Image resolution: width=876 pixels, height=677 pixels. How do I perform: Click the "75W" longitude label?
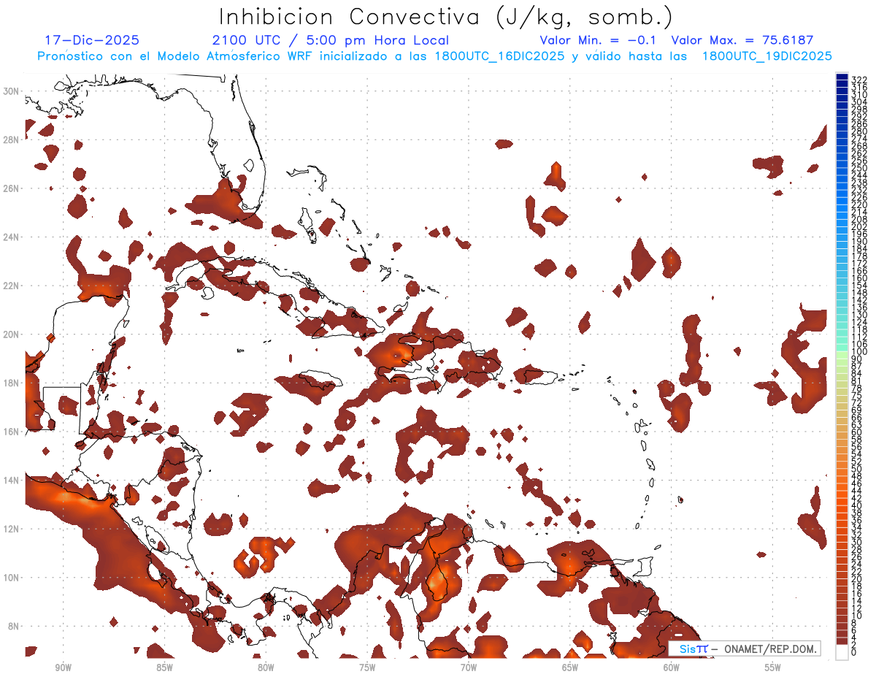(367, 668)
